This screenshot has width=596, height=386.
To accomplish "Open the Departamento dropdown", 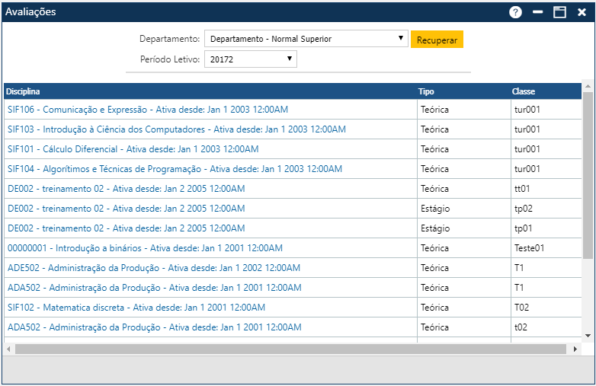I will click(306, 39).
